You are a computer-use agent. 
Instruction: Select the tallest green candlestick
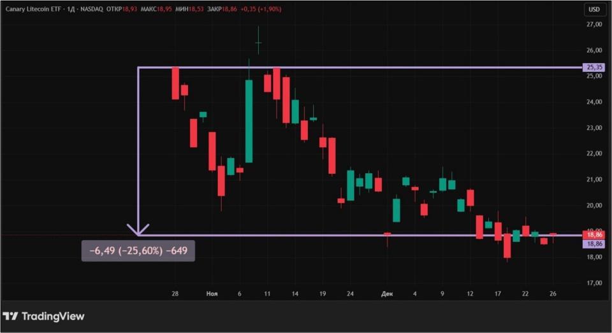point(249,121)
